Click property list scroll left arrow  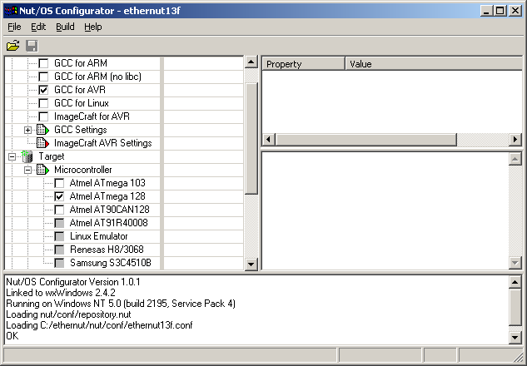pos(268,140)
